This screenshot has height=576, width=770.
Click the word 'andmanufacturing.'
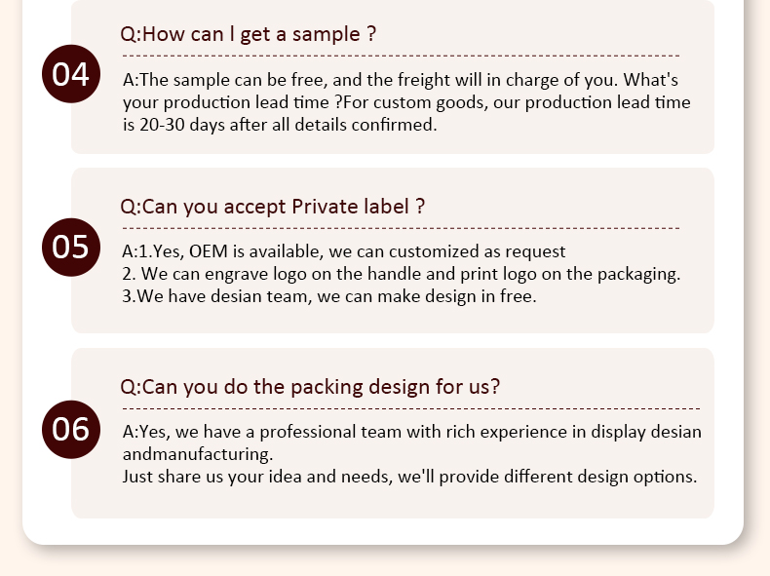pyautogui.click(x=198, y=454)
